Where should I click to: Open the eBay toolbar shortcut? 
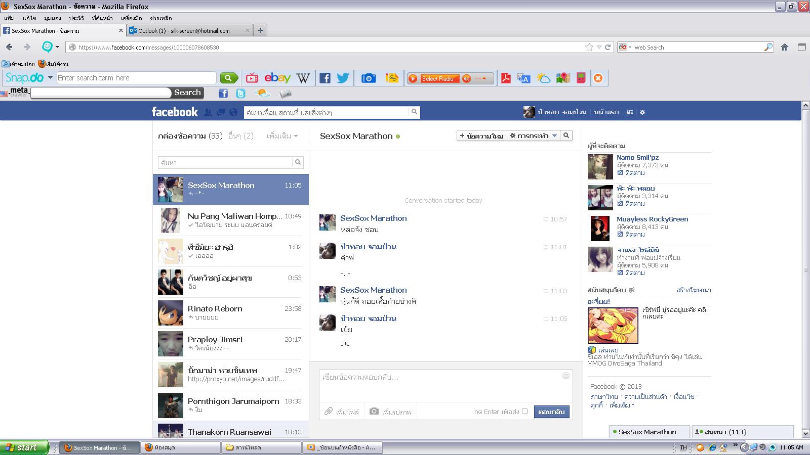[x=277, y=78]
